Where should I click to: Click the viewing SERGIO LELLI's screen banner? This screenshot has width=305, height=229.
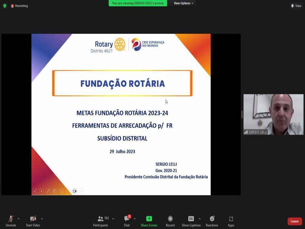[x=138, y=3]
